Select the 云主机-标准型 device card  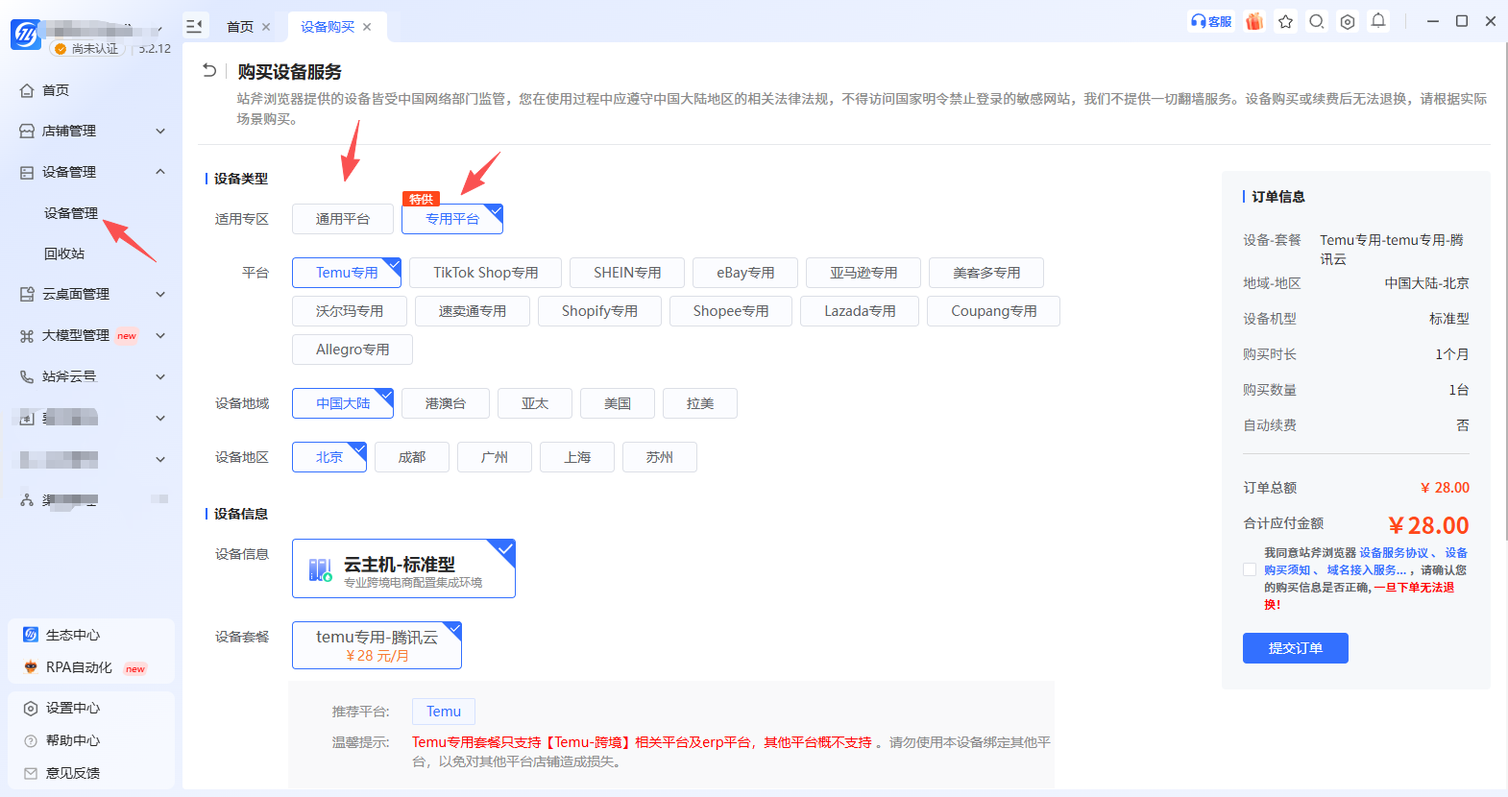[403, 568]
